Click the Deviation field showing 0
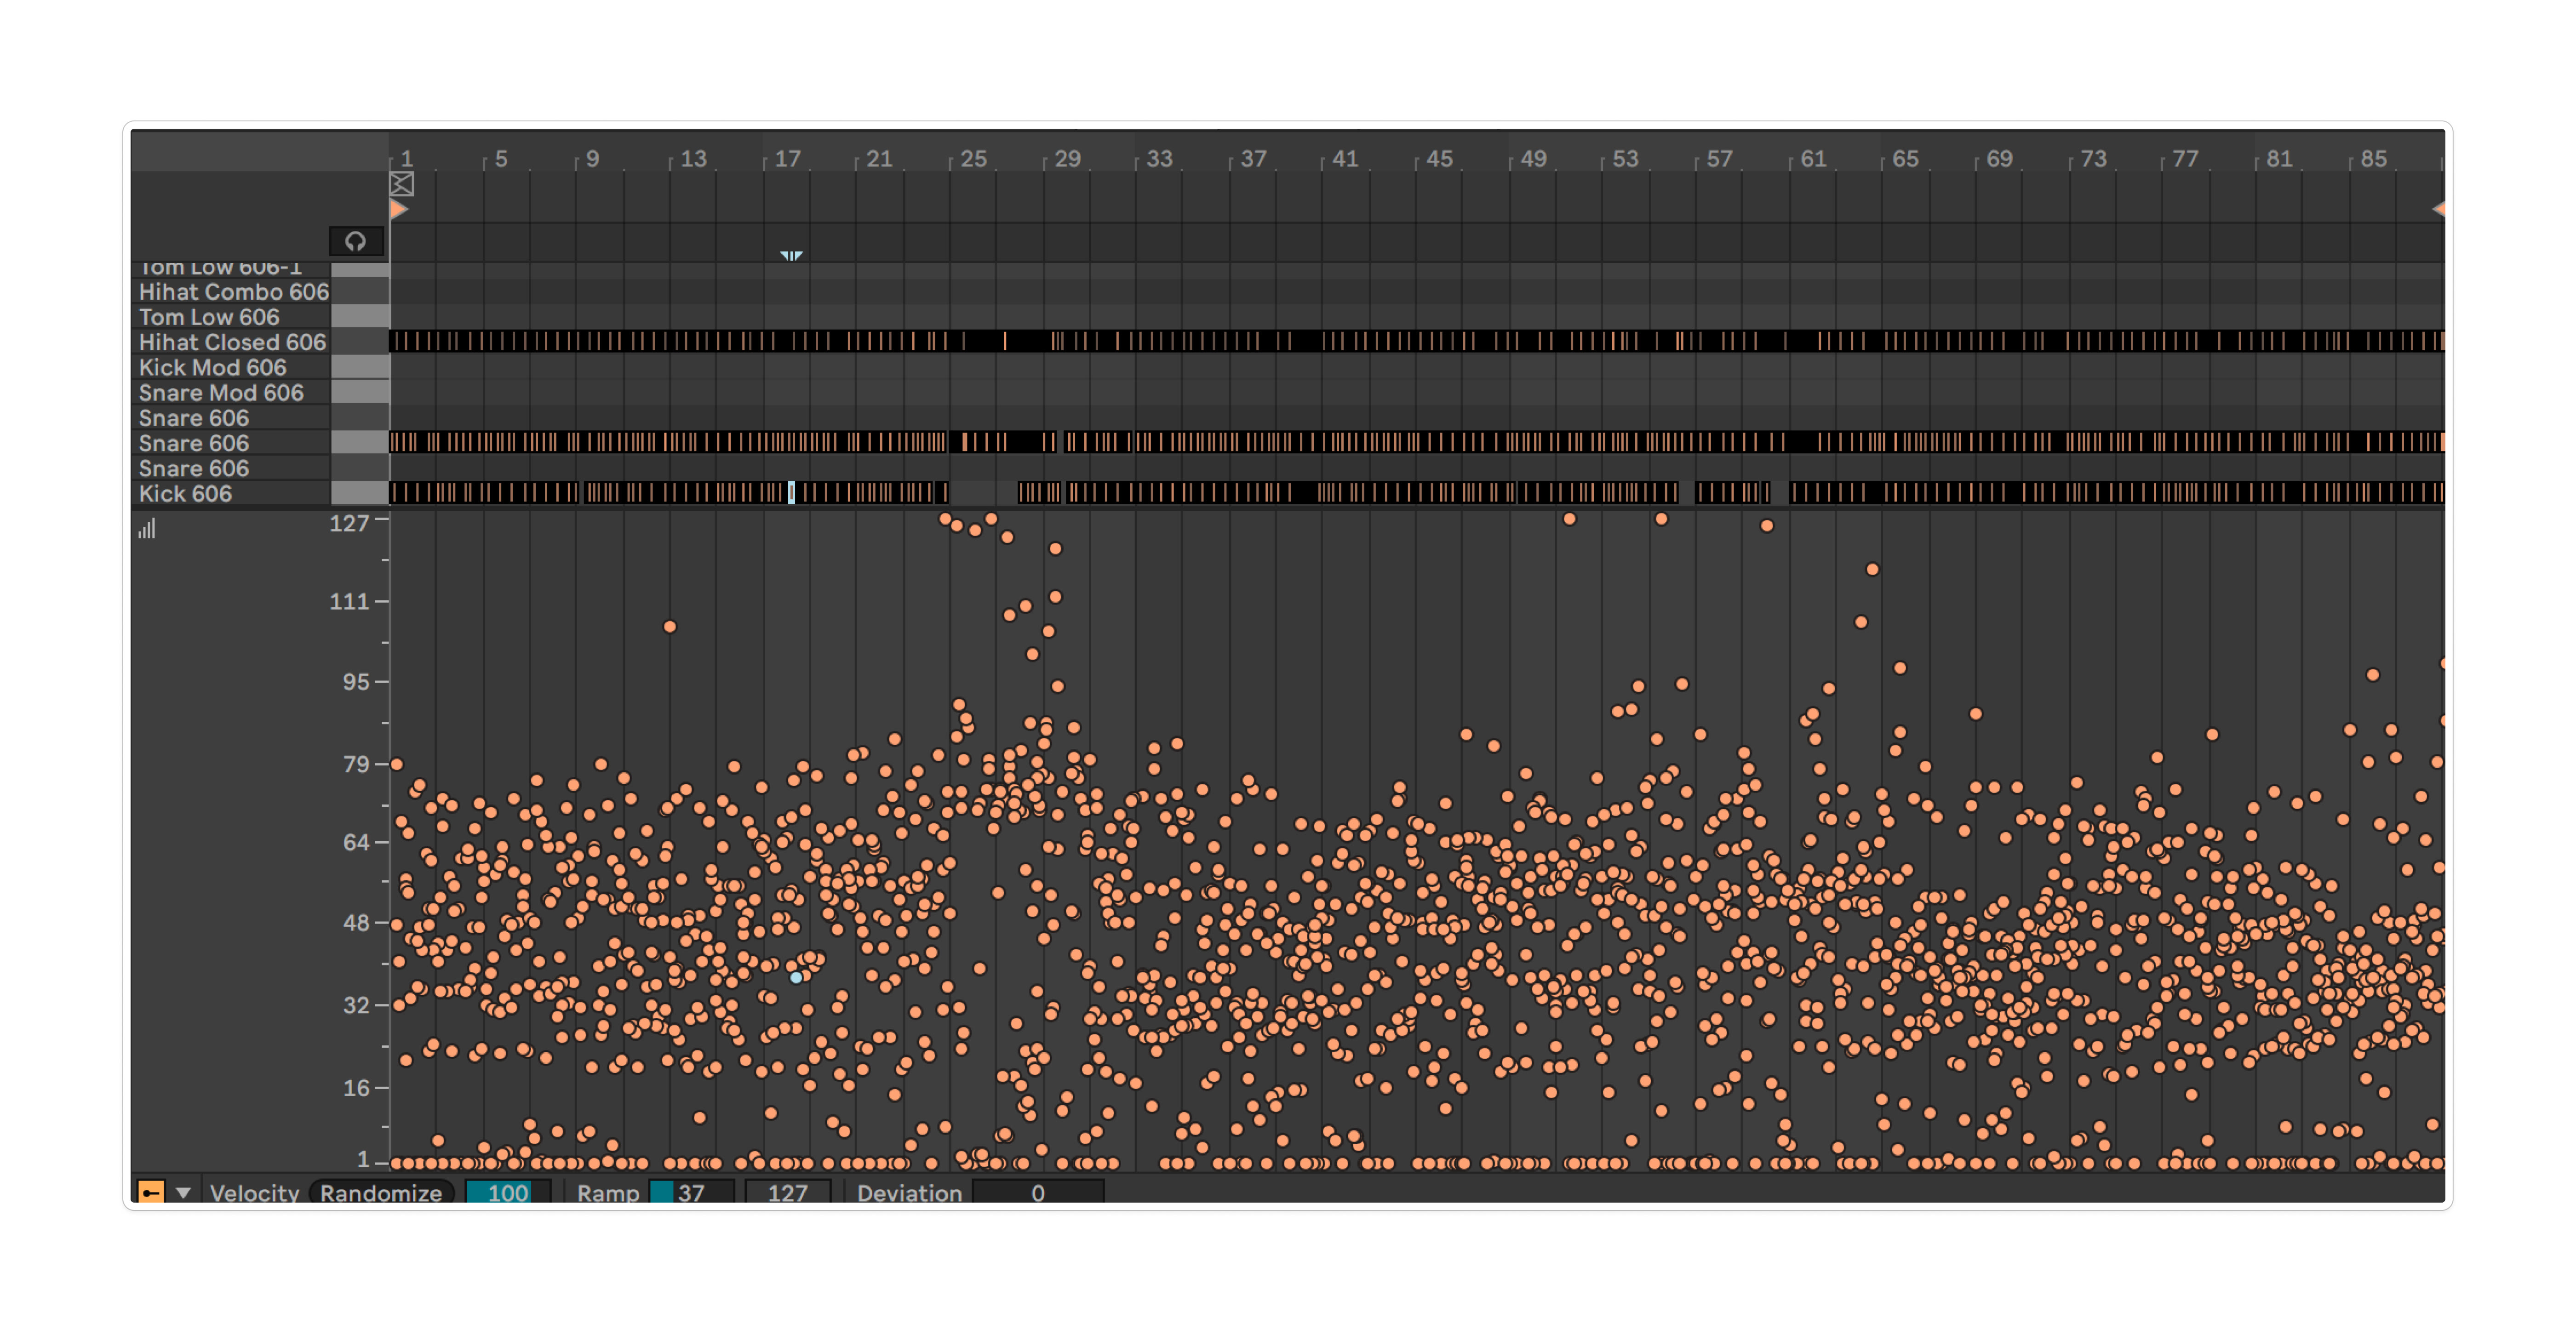Viewport: 2576px width, 1335px height. coord(1038,1192)
